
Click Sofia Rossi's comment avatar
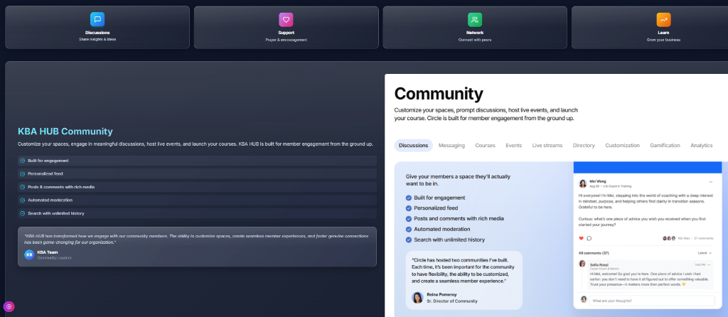click(x=582, y=264)
